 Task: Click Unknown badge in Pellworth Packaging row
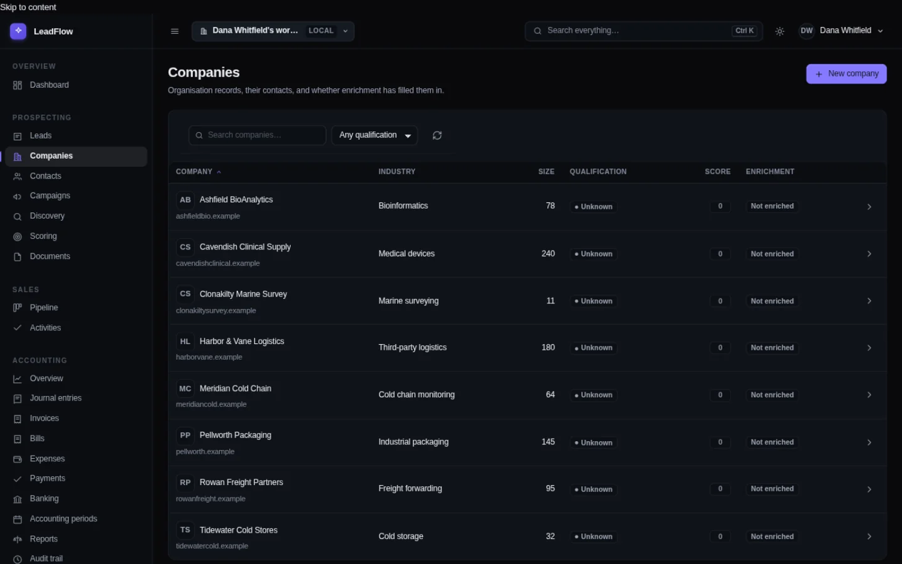coord(593,442)
